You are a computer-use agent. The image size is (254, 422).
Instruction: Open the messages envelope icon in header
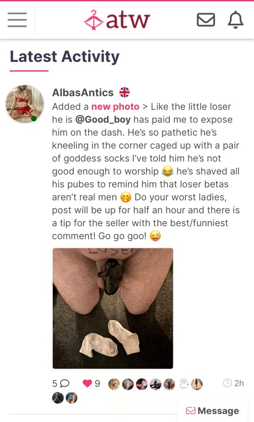[206, 20]
